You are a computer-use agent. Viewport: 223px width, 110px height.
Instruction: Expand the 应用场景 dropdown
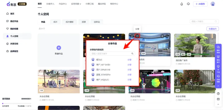click(x=76, y=4)
